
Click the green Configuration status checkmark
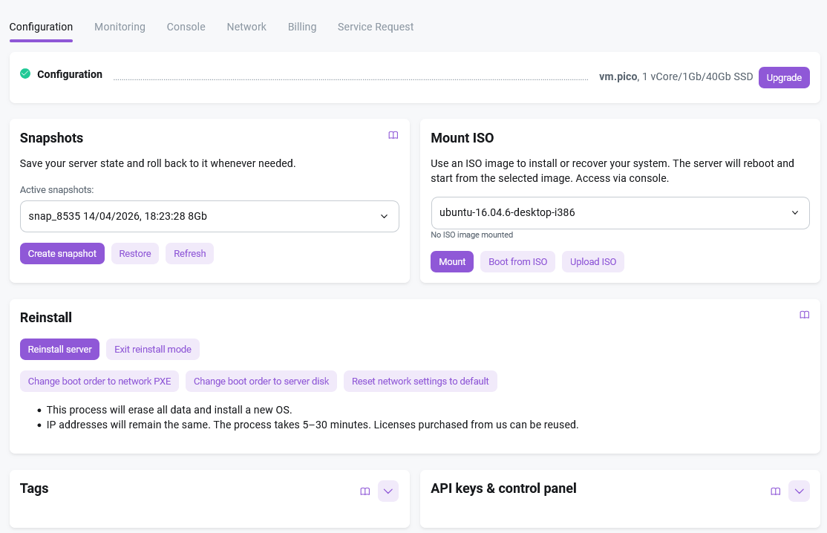tap(25, 73)
